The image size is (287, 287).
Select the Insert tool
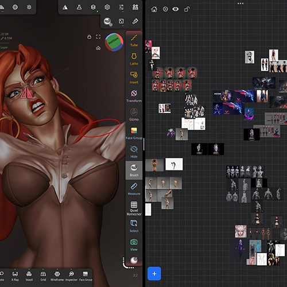134,78
